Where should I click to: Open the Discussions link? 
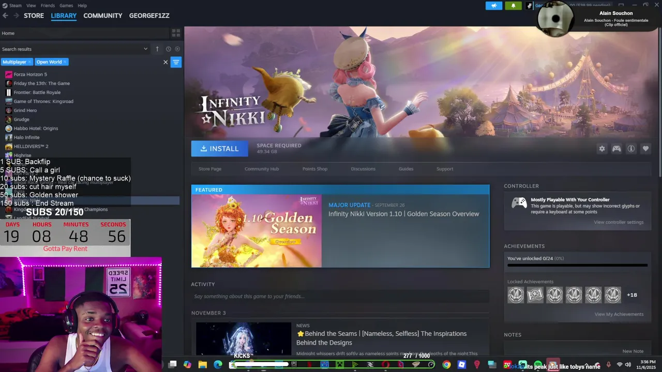click(363, 169)
